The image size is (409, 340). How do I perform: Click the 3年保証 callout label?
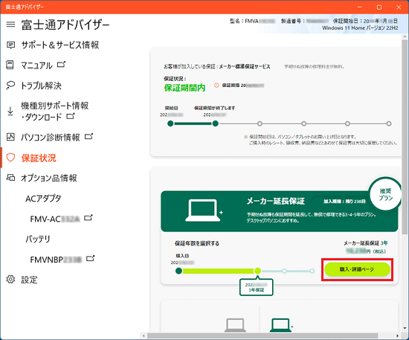point(256,287)
